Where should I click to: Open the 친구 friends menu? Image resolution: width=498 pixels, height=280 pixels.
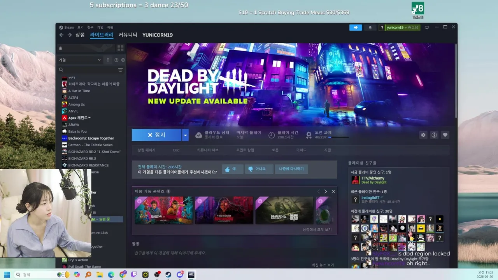click(x=90, y=28)
